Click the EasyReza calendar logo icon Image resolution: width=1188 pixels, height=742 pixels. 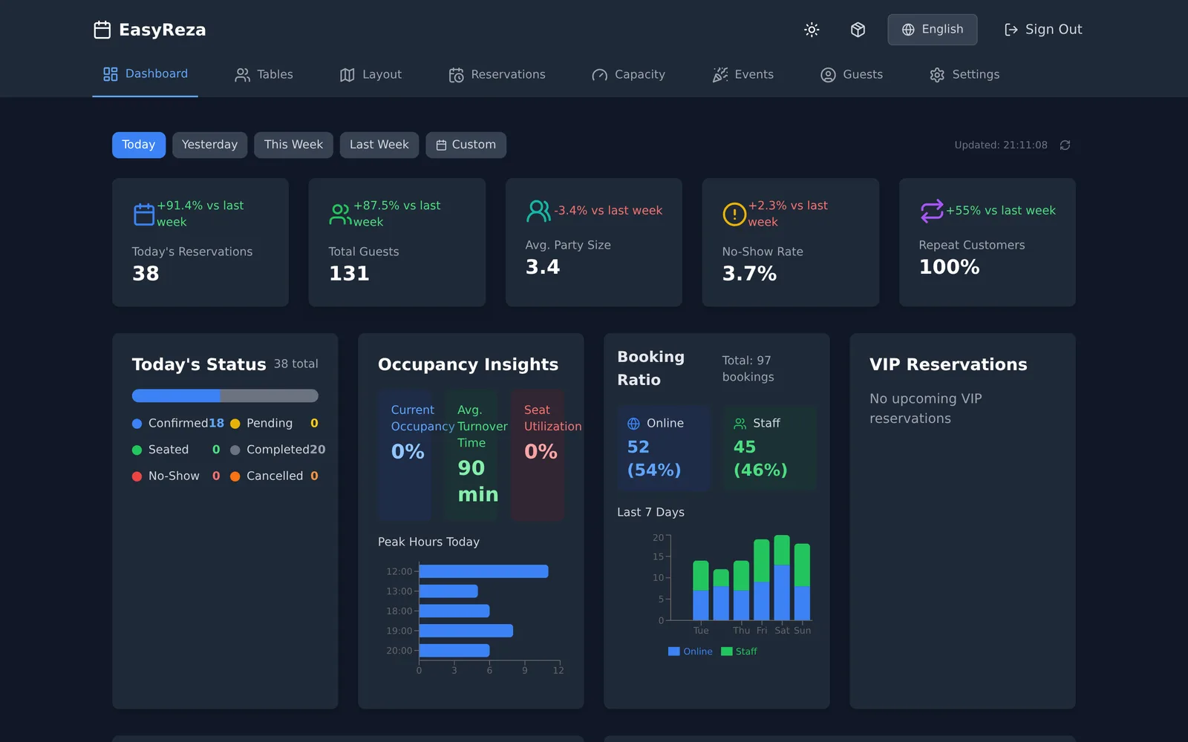[102, 30]
